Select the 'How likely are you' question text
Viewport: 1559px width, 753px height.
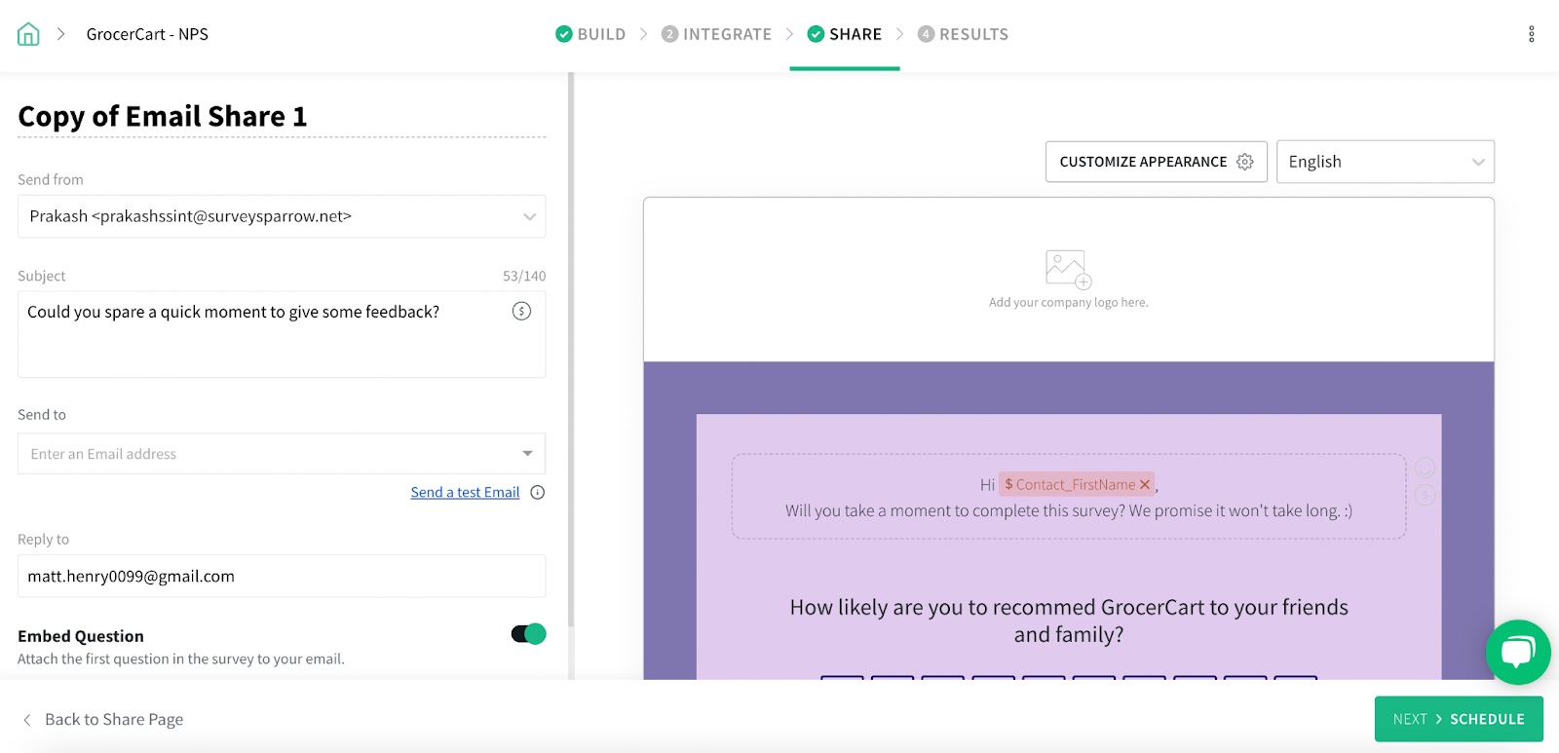pyautogui.click(x=1069, y=621)
